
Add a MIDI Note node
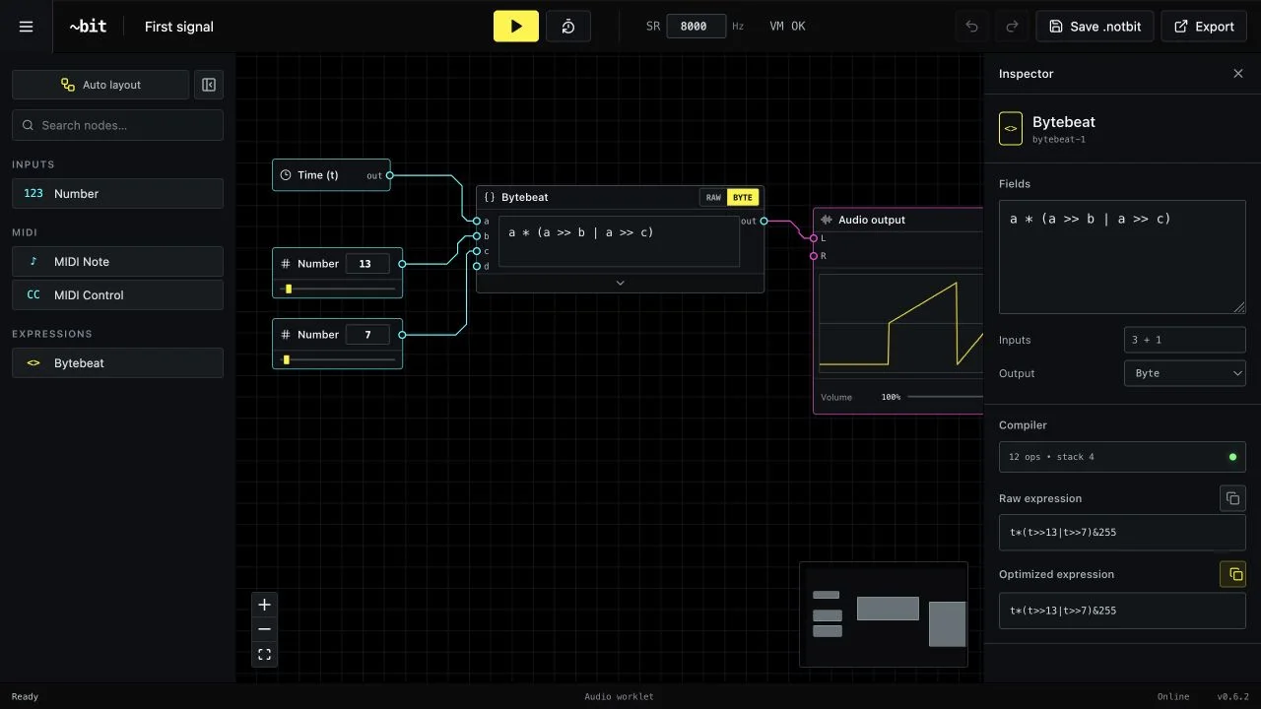(117, 261)
